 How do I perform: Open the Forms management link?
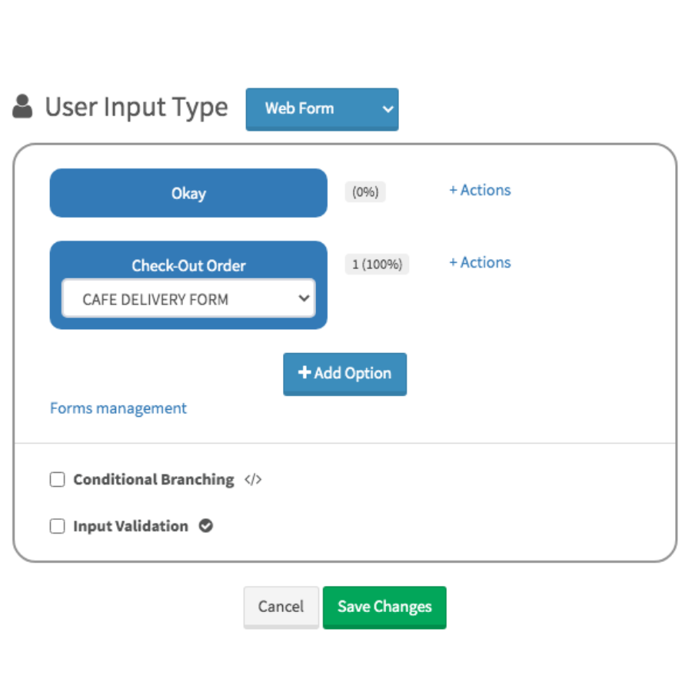(118, 408)
